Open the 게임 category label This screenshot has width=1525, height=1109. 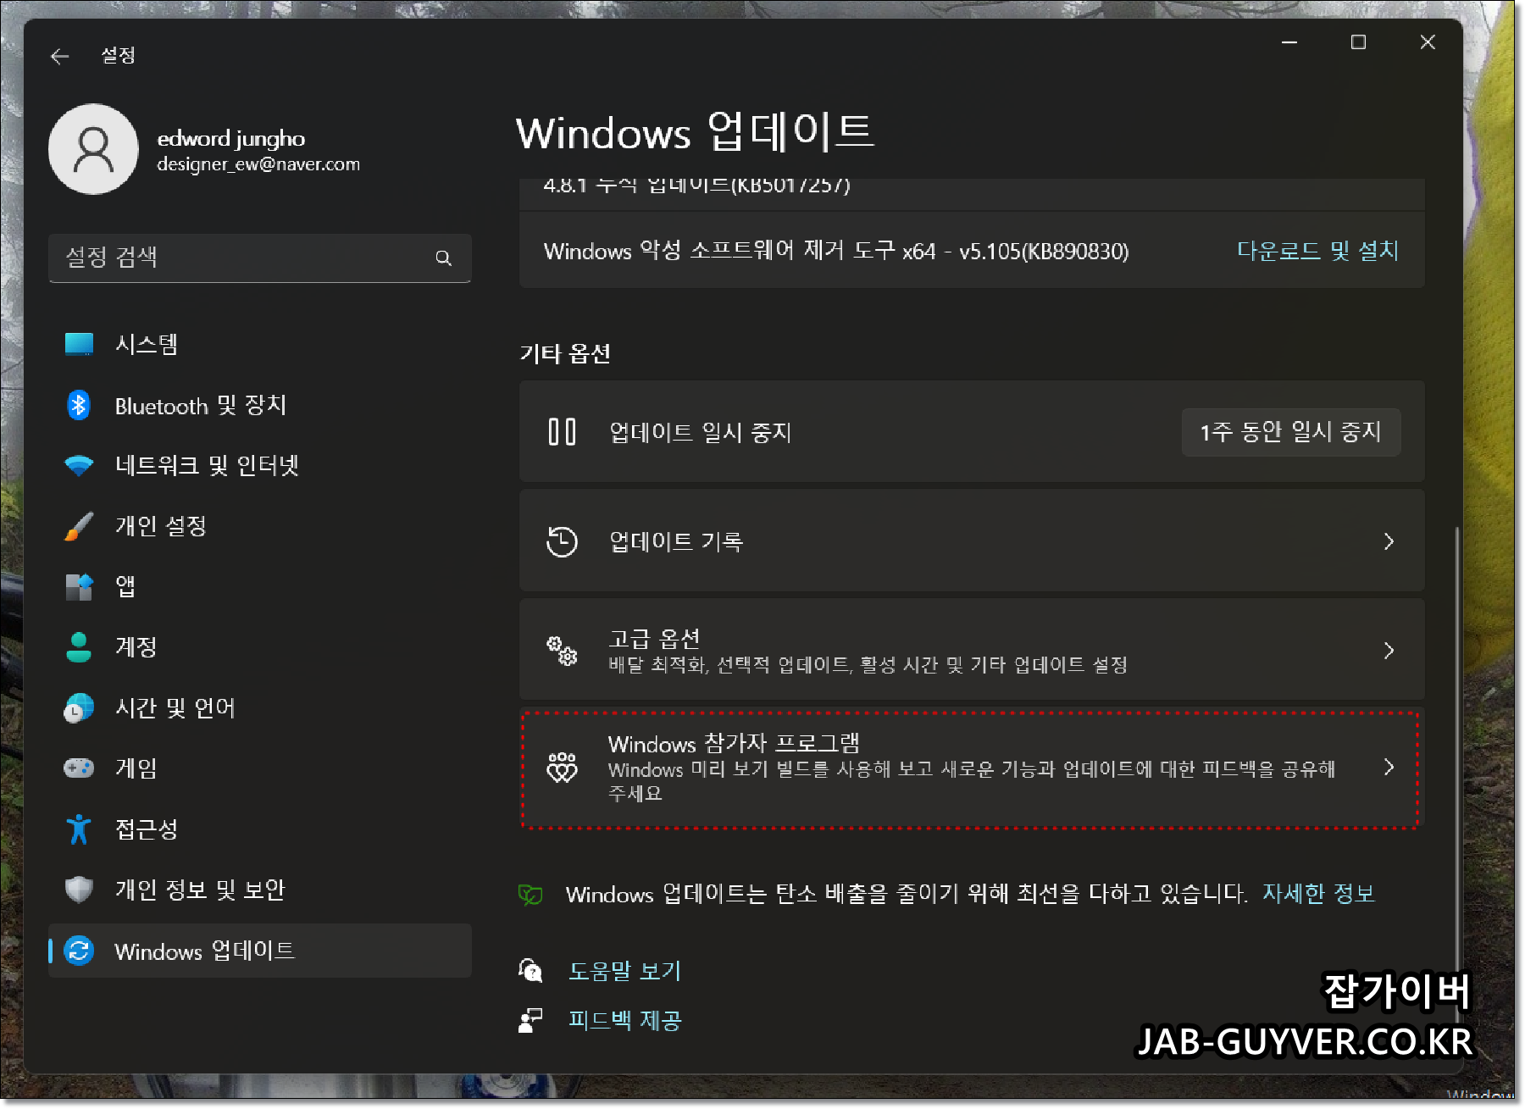click(136, 768)
